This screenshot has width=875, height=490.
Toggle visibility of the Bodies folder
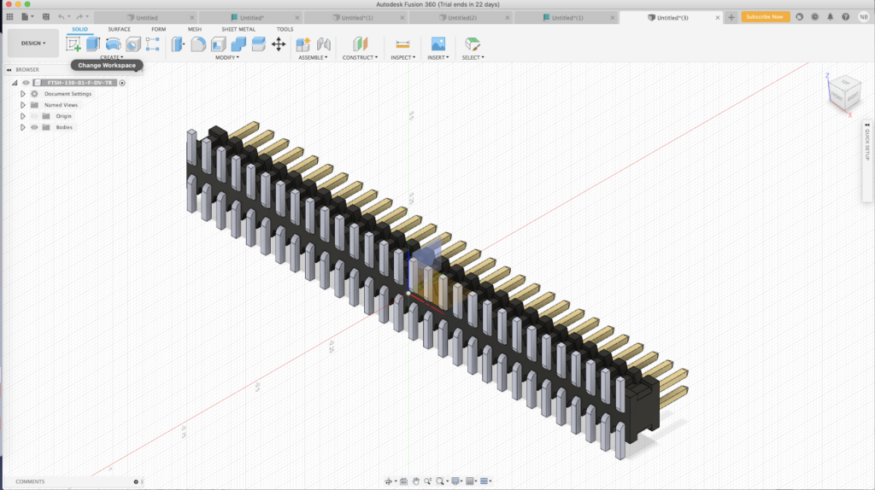34,128
